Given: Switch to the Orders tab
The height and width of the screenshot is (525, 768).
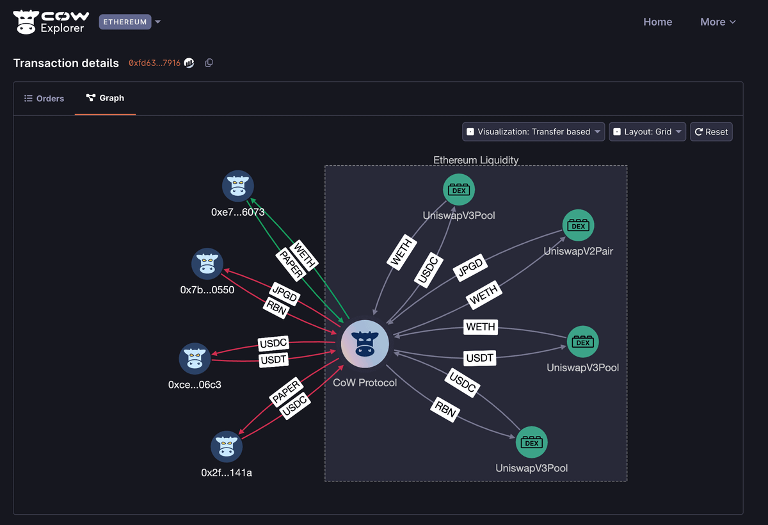Looking at the screenshot, I should point(44,99).
